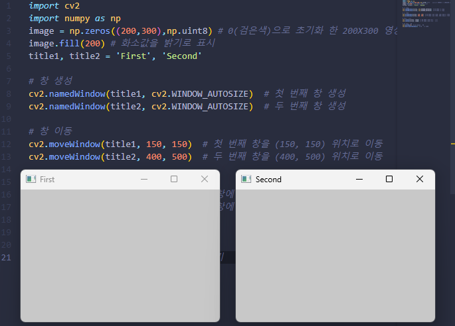Click the 'import cv2' code line
Image resolution: width=455 pixels, height=326 pixels.
pyautogui.click(x=54, y=6)
